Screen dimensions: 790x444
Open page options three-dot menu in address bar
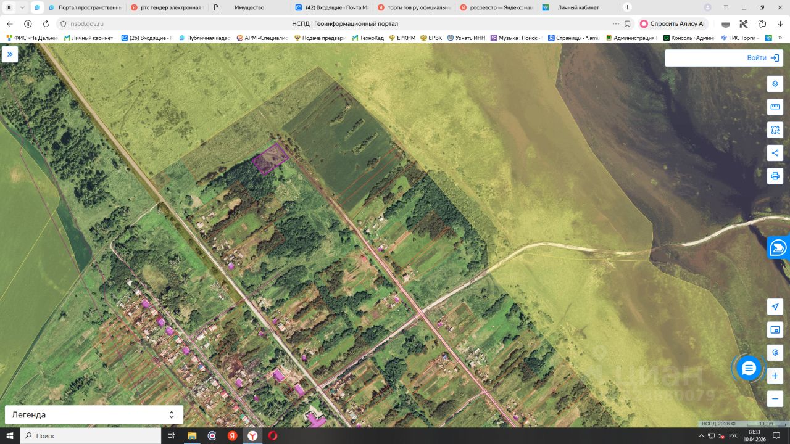coord(615,23)
